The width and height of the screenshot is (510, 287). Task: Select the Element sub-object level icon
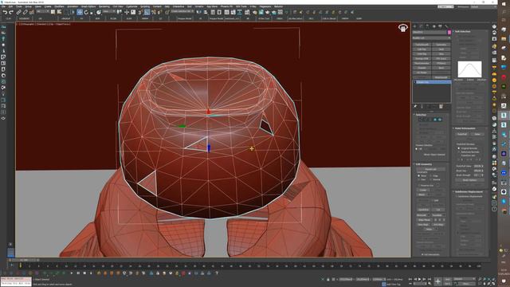coord(440,120)
